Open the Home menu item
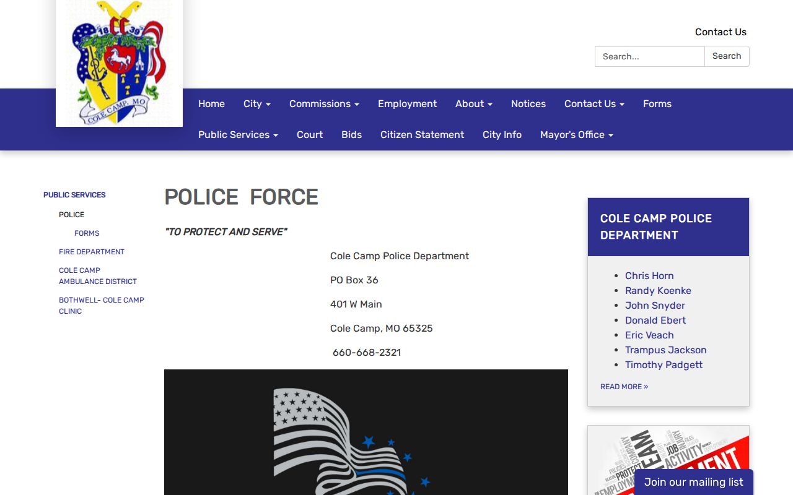This screenshot has height=495, width=793. tap(211, 104)
